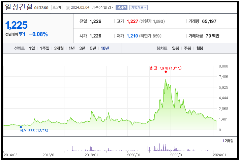This screenshot has height=160, width=239.
Task: Switch chart range to 3년
Action: pyautogui.click(x=82, y=48)
